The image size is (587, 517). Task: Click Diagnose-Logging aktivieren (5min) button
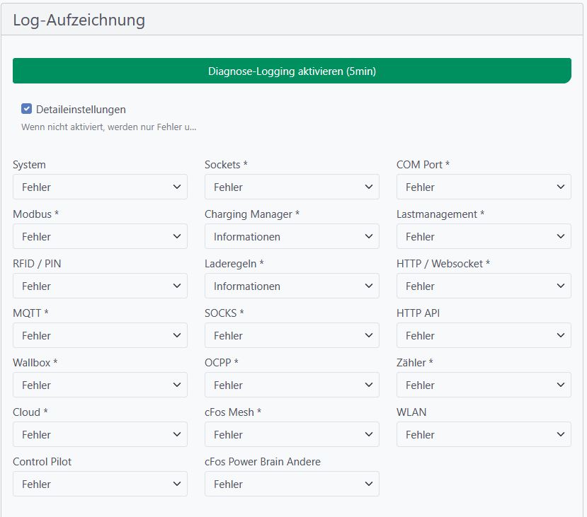(x=292, y=71)
